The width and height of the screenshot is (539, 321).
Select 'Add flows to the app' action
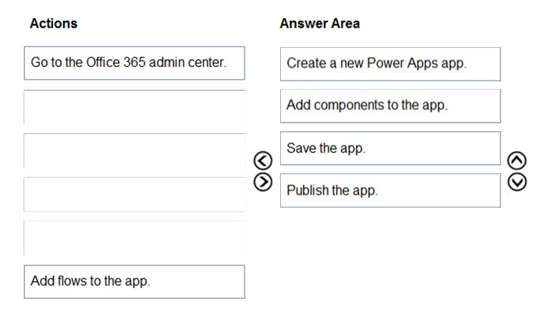click(134, 282)
